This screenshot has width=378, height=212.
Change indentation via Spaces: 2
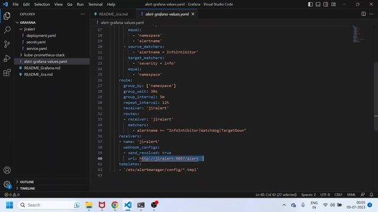[308, 195]
